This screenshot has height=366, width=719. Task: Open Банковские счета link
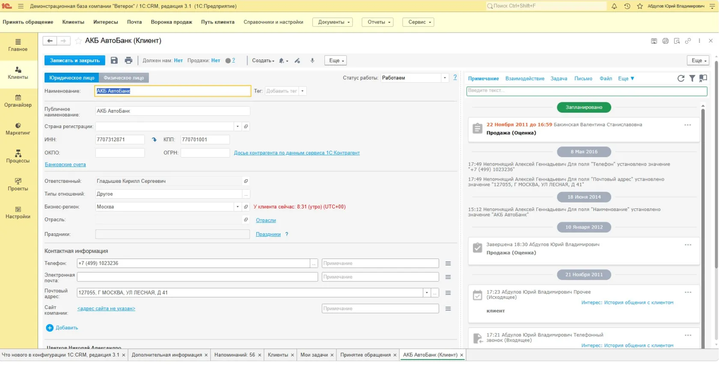click(x=65, y=165)
